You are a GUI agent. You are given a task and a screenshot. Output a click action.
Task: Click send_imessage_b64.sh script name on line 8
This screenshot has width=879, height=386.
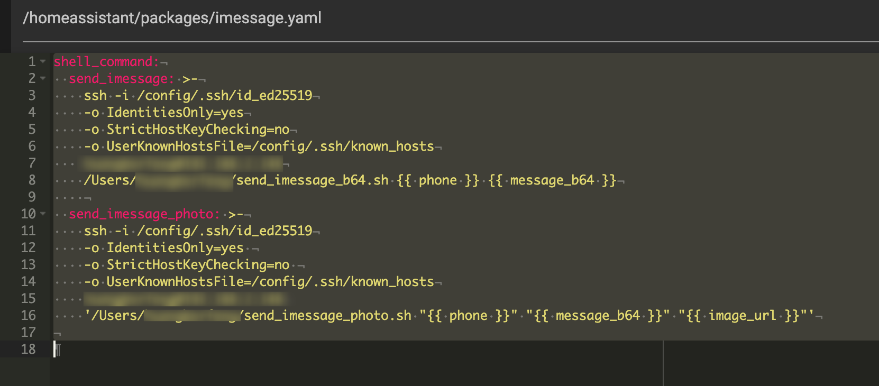coord(313,180)
